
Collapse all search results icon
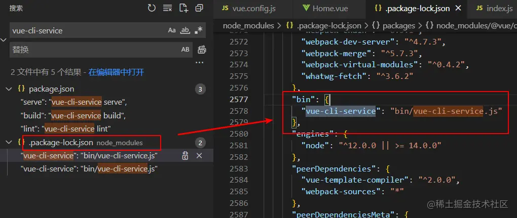pos(199,8)
